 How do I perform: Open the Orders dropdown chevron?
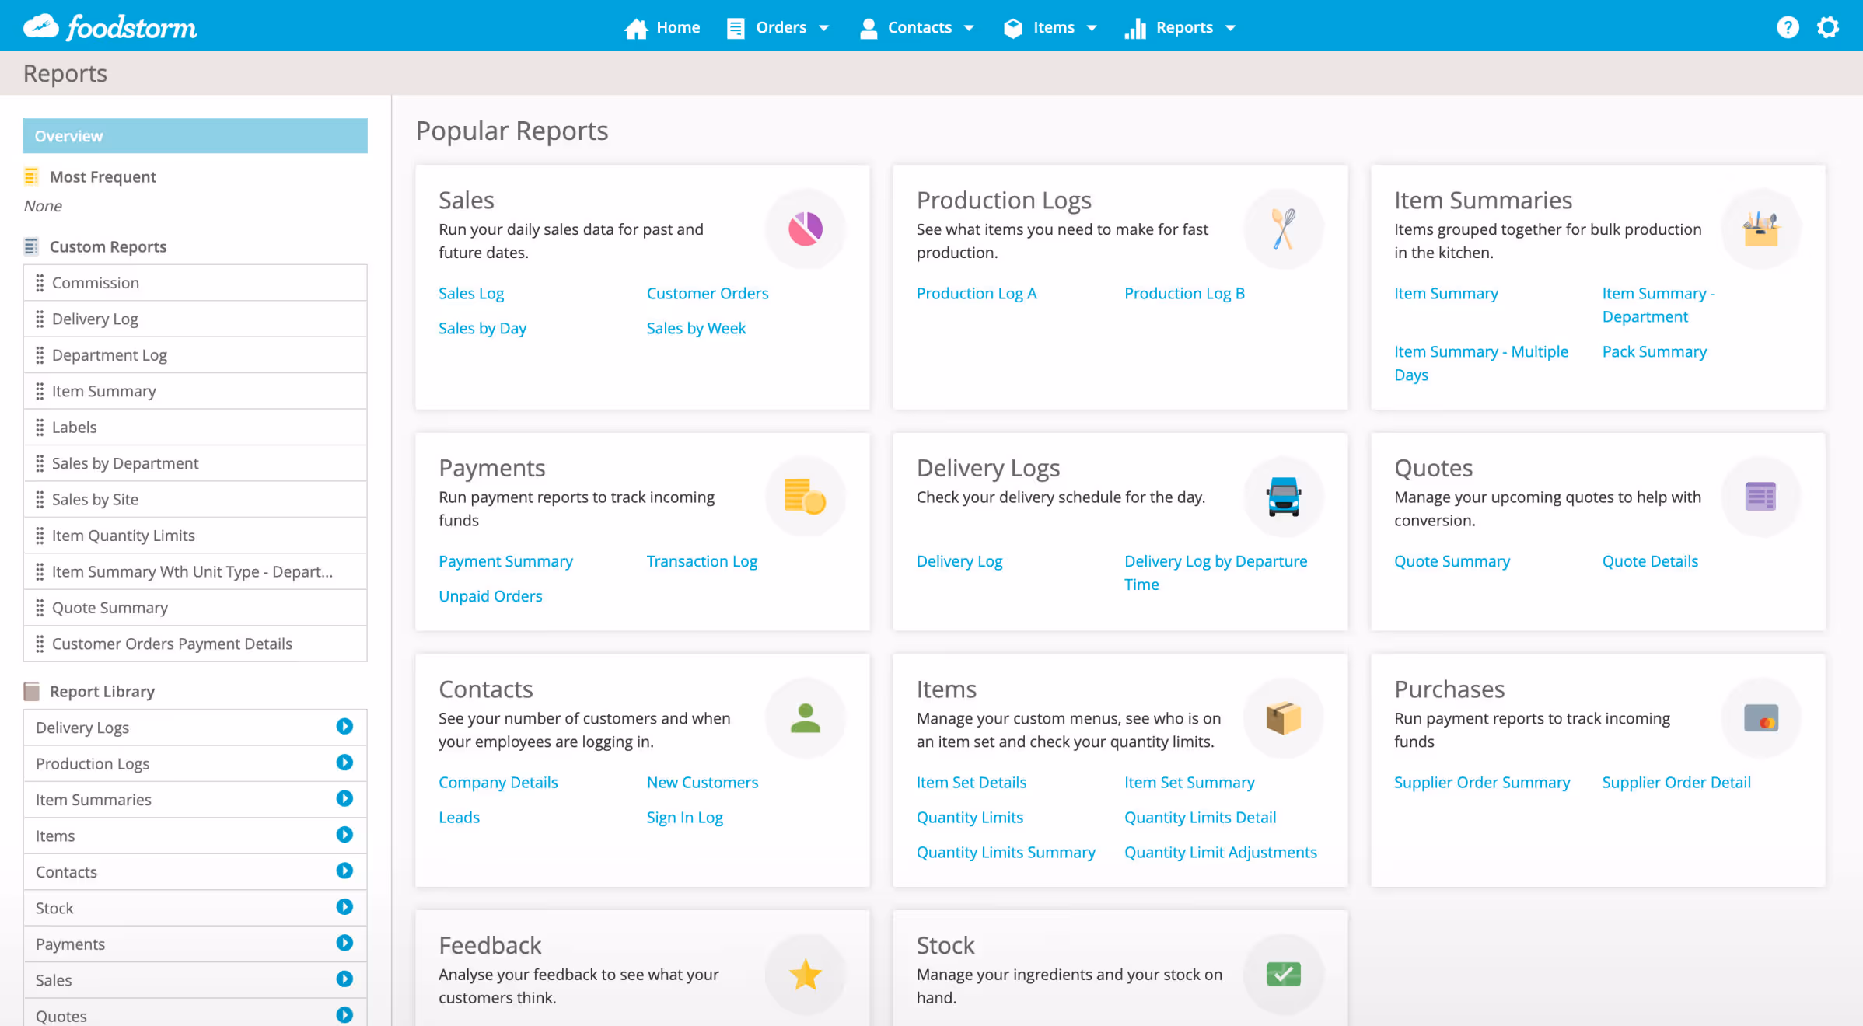point(824,27)
